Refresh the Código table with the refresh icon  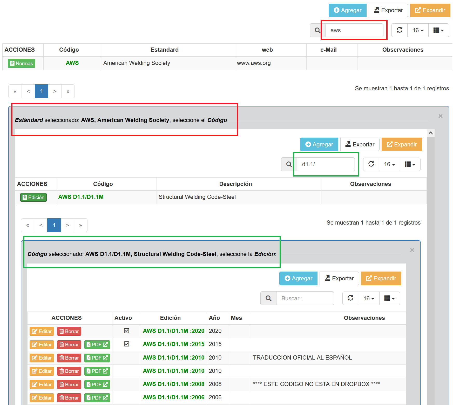tap(371, 164)
